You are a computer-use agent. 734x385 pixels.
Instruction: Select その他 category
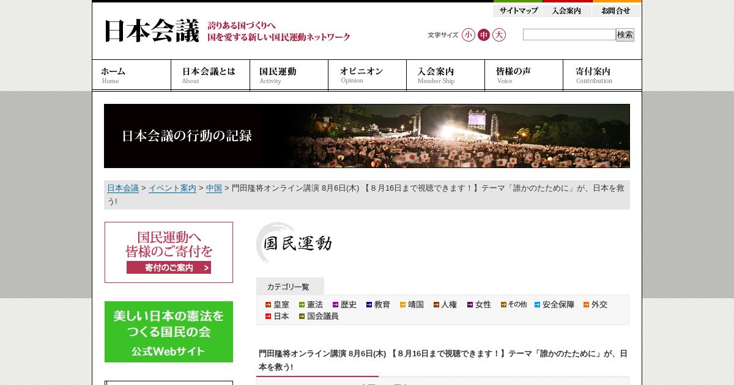514,304
